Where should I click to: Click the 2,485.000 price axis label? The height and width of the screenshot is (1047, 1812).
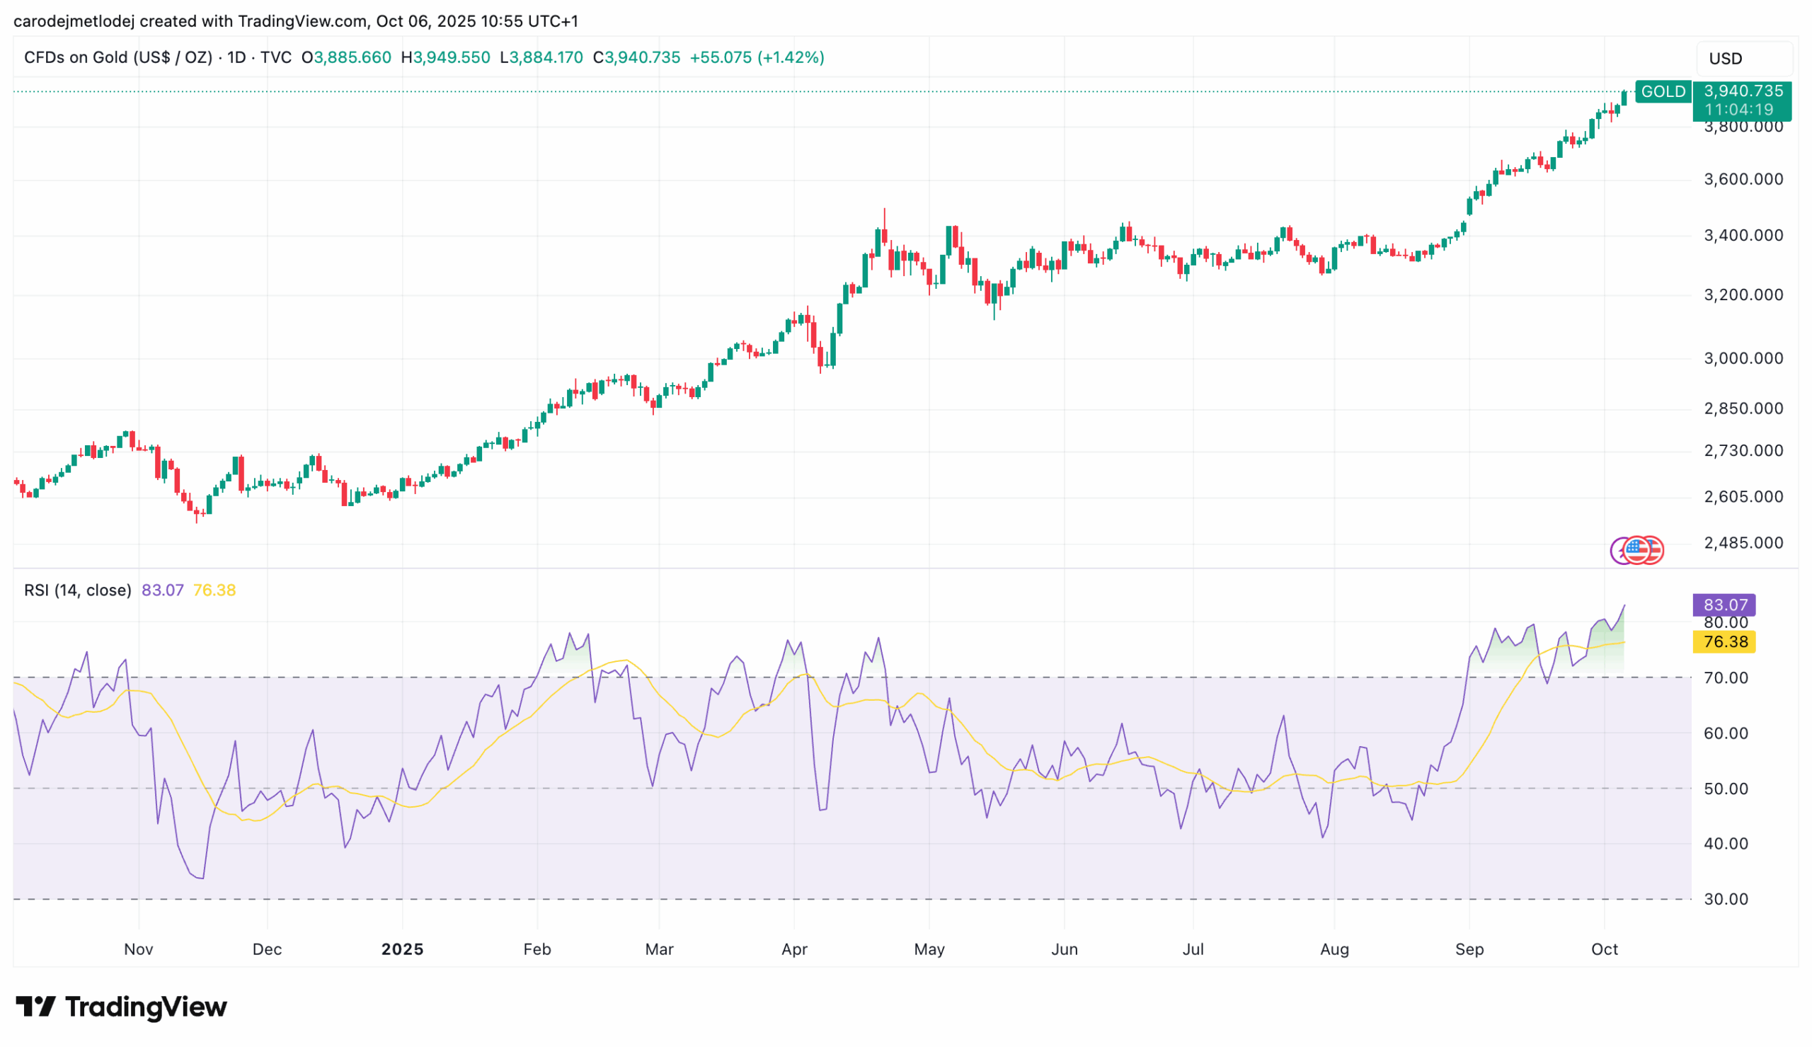point(1743,543)
